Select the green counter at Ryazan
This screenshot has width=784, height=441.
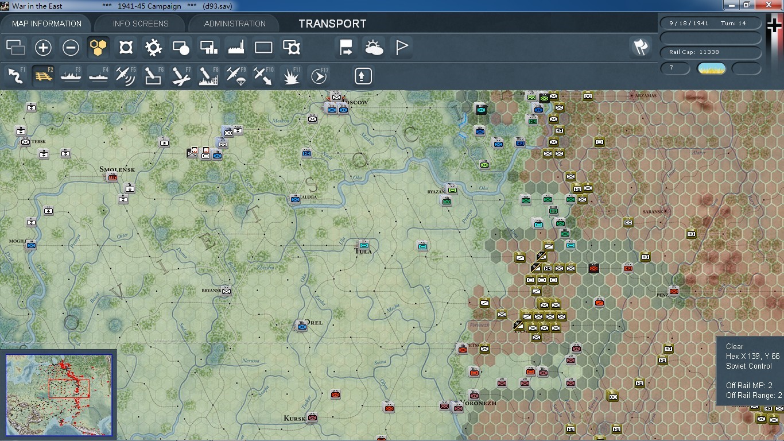tap(452, 189)
